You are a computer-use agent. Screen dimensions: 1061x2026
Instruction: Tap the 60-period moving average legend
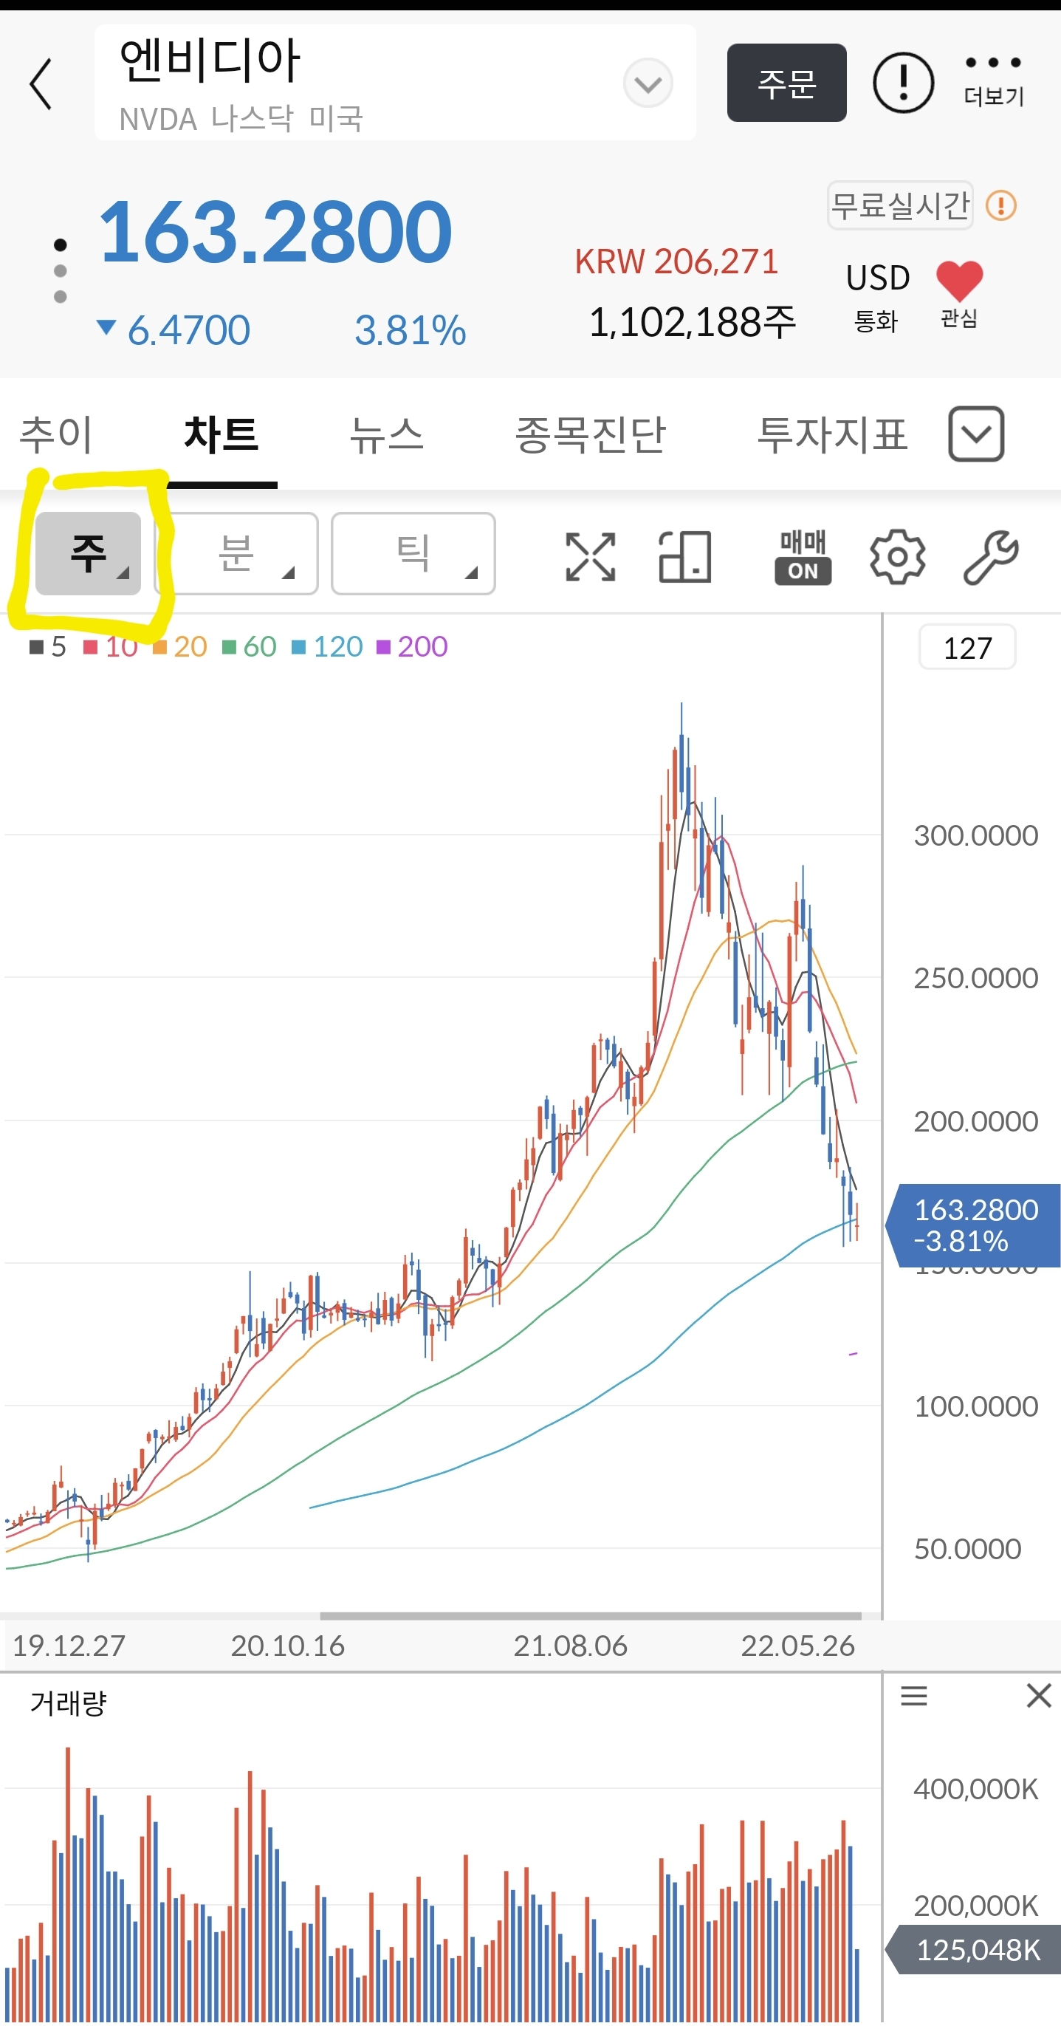(249, 646)
